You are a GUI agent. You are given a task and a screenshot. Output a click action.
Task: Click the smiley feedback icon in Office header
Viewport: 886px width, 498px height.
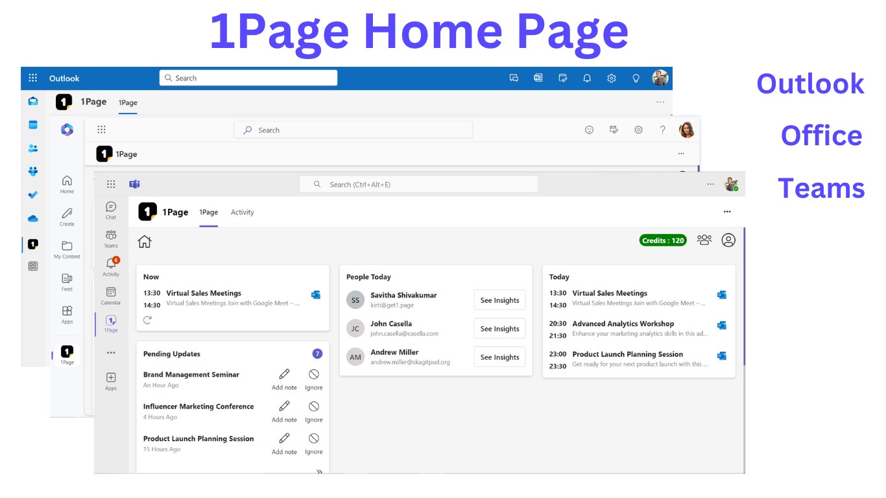(x=589, y=130)
